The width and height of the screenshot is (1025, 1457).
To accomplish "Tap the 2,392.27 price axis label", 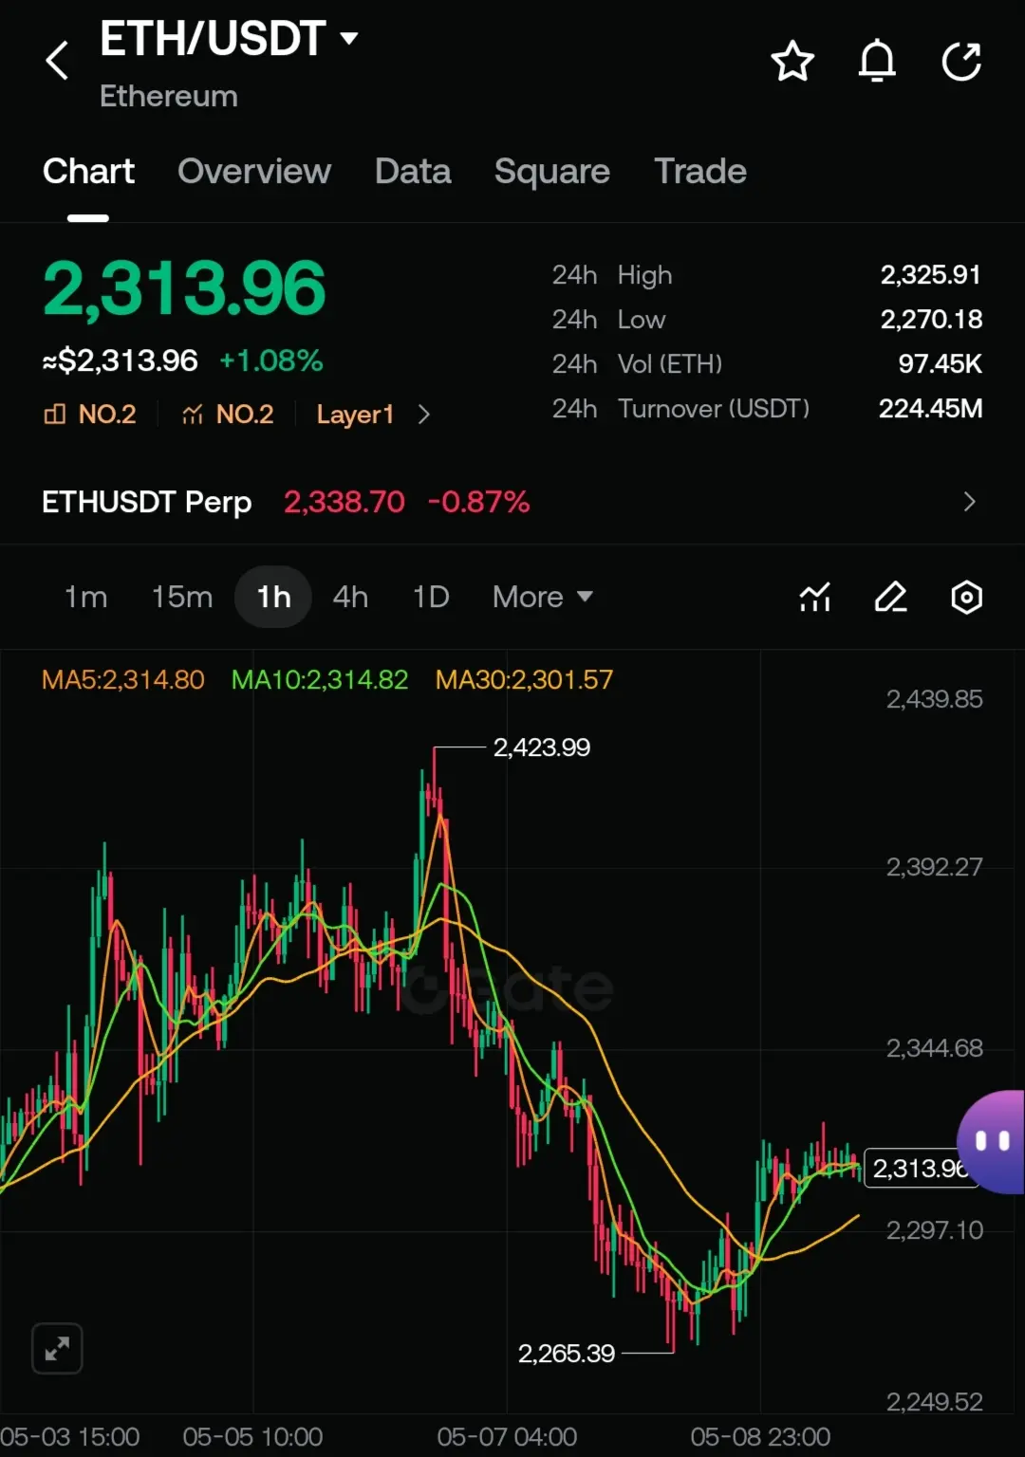I will [x=934, y=867].
